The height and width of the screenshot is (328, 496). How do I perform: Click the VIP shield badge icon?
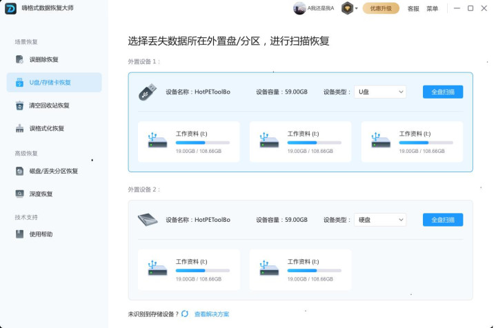348,8
